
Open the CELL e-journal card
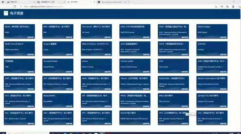pos(174,66)
